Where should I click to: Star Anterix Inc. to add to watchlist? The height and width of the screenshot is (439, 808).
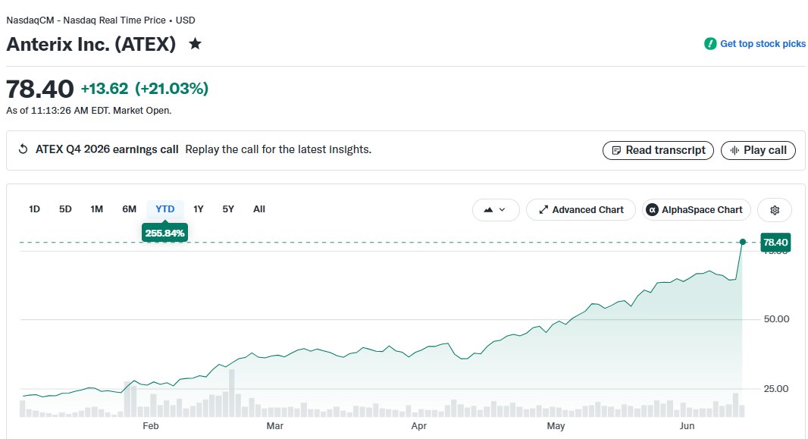point(195,44)
